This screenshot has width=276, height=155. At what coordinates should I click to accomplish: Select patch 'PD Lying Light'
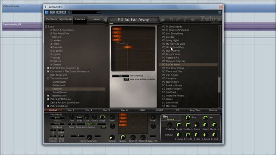tap(170, 40)
